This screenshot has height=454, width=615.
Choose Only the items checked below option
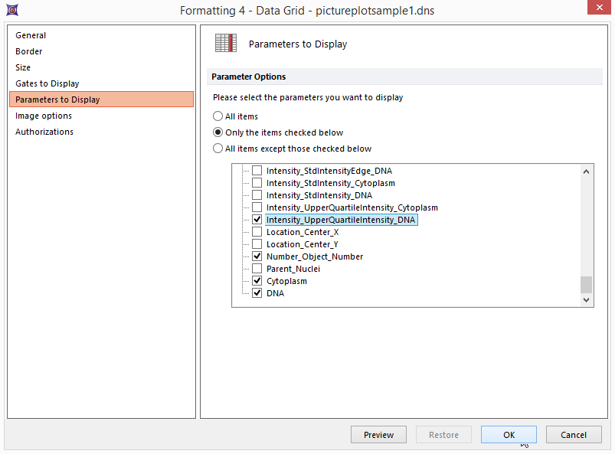tap(218, 133)
